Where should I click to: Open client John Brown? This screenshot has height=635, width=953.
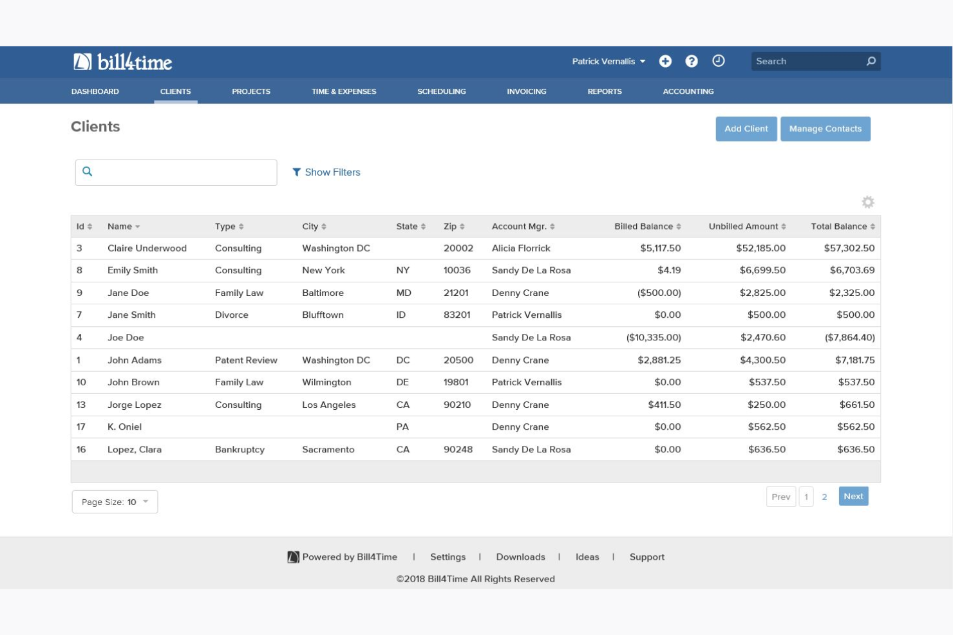point(133,382)
